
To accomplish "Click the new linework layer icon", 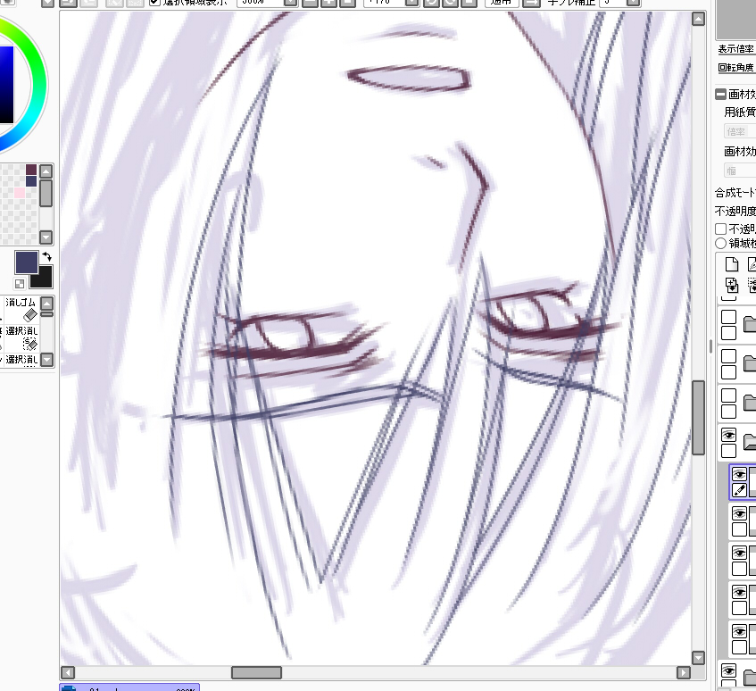I will (751, 264).
